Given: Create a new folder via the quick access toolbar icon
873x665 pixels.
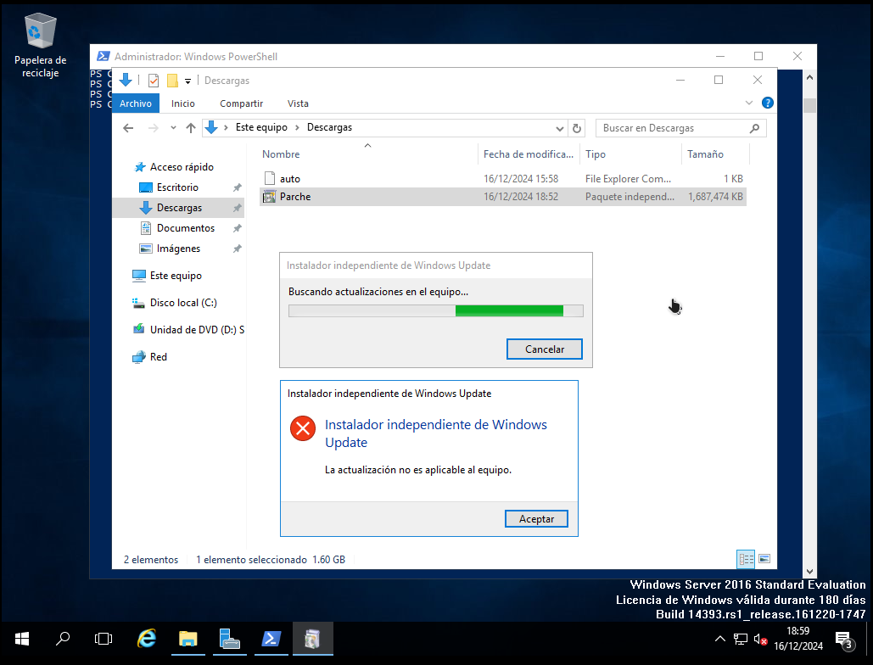Looking at the screenshot, I should 172,81.
